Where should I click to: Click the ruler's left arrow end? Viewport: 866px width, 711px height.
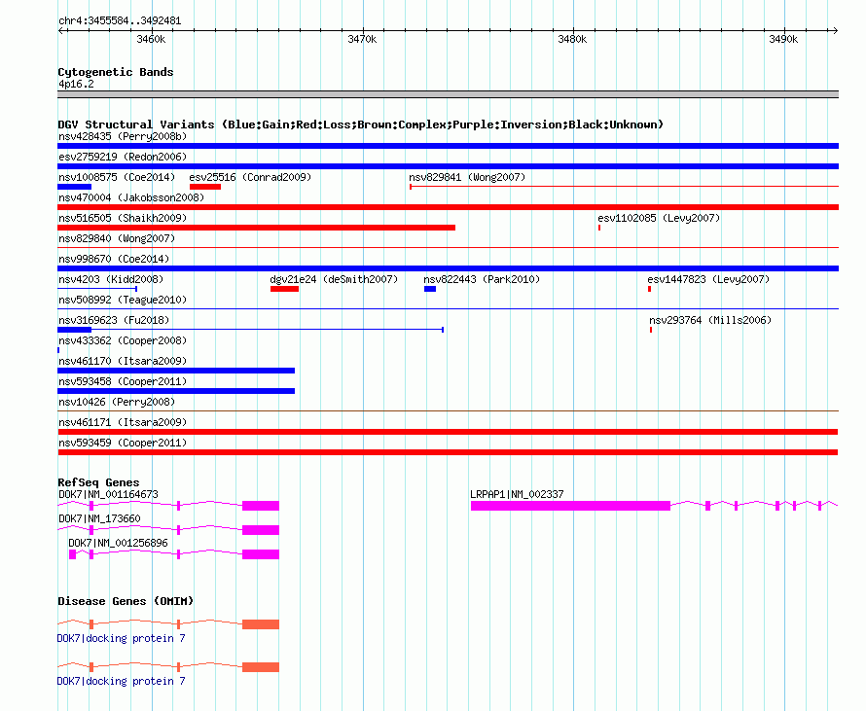point(60,30)
